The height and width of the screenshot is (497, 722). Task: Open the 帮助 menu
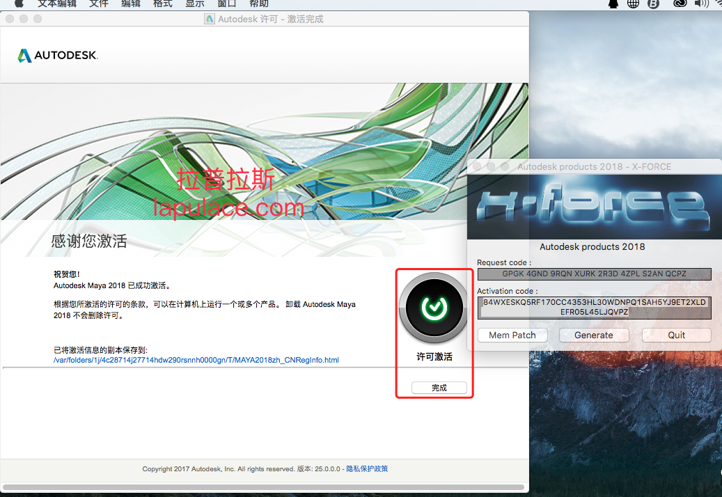(x=259, y=3)
